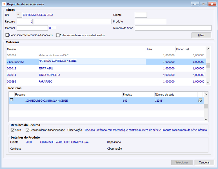
Task: Select row 01001000432 MATERIAL CONTROLA N SERIE
Action: (x=106, y=62)
